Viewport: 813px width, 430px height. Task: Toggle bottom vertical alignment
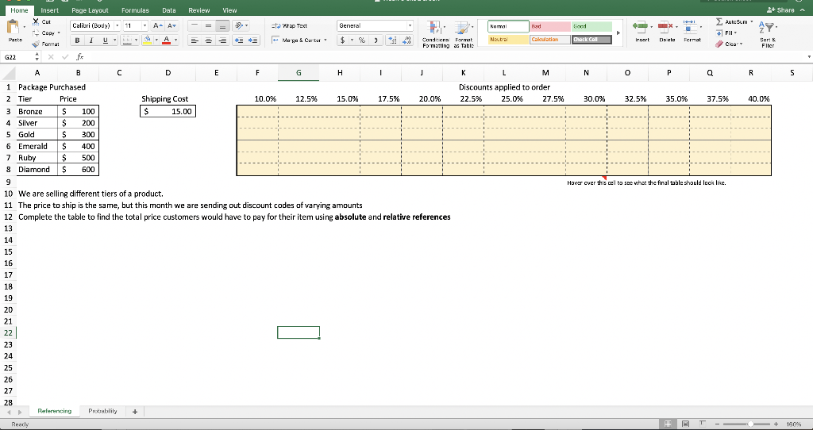223,25
